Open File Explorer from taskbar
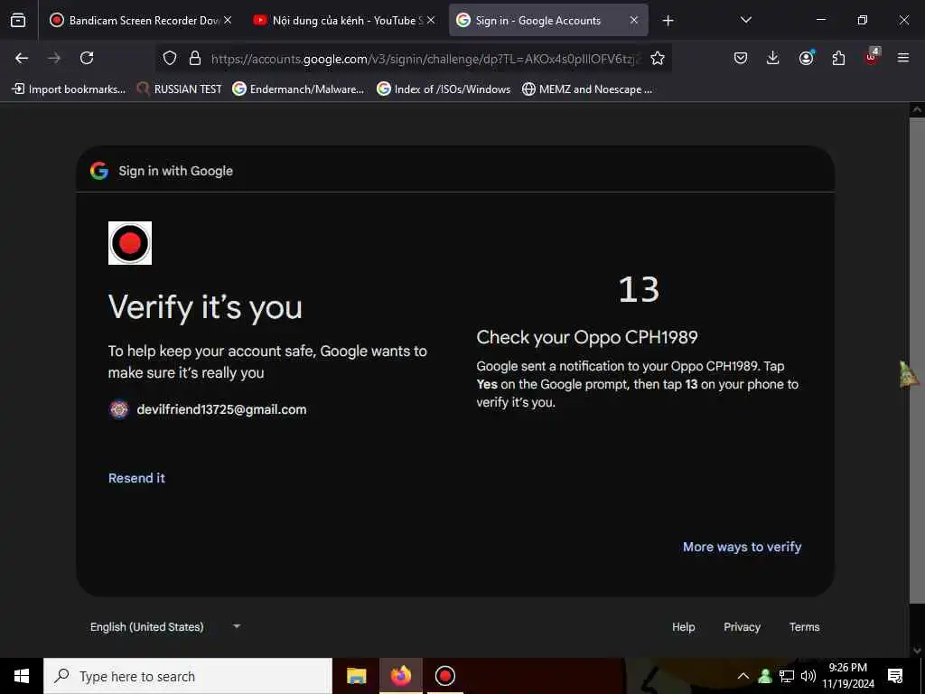 pos(356,676)
